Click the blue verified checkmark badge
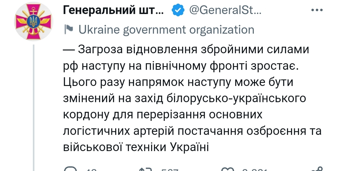338x171 pixels. [178, 10]
